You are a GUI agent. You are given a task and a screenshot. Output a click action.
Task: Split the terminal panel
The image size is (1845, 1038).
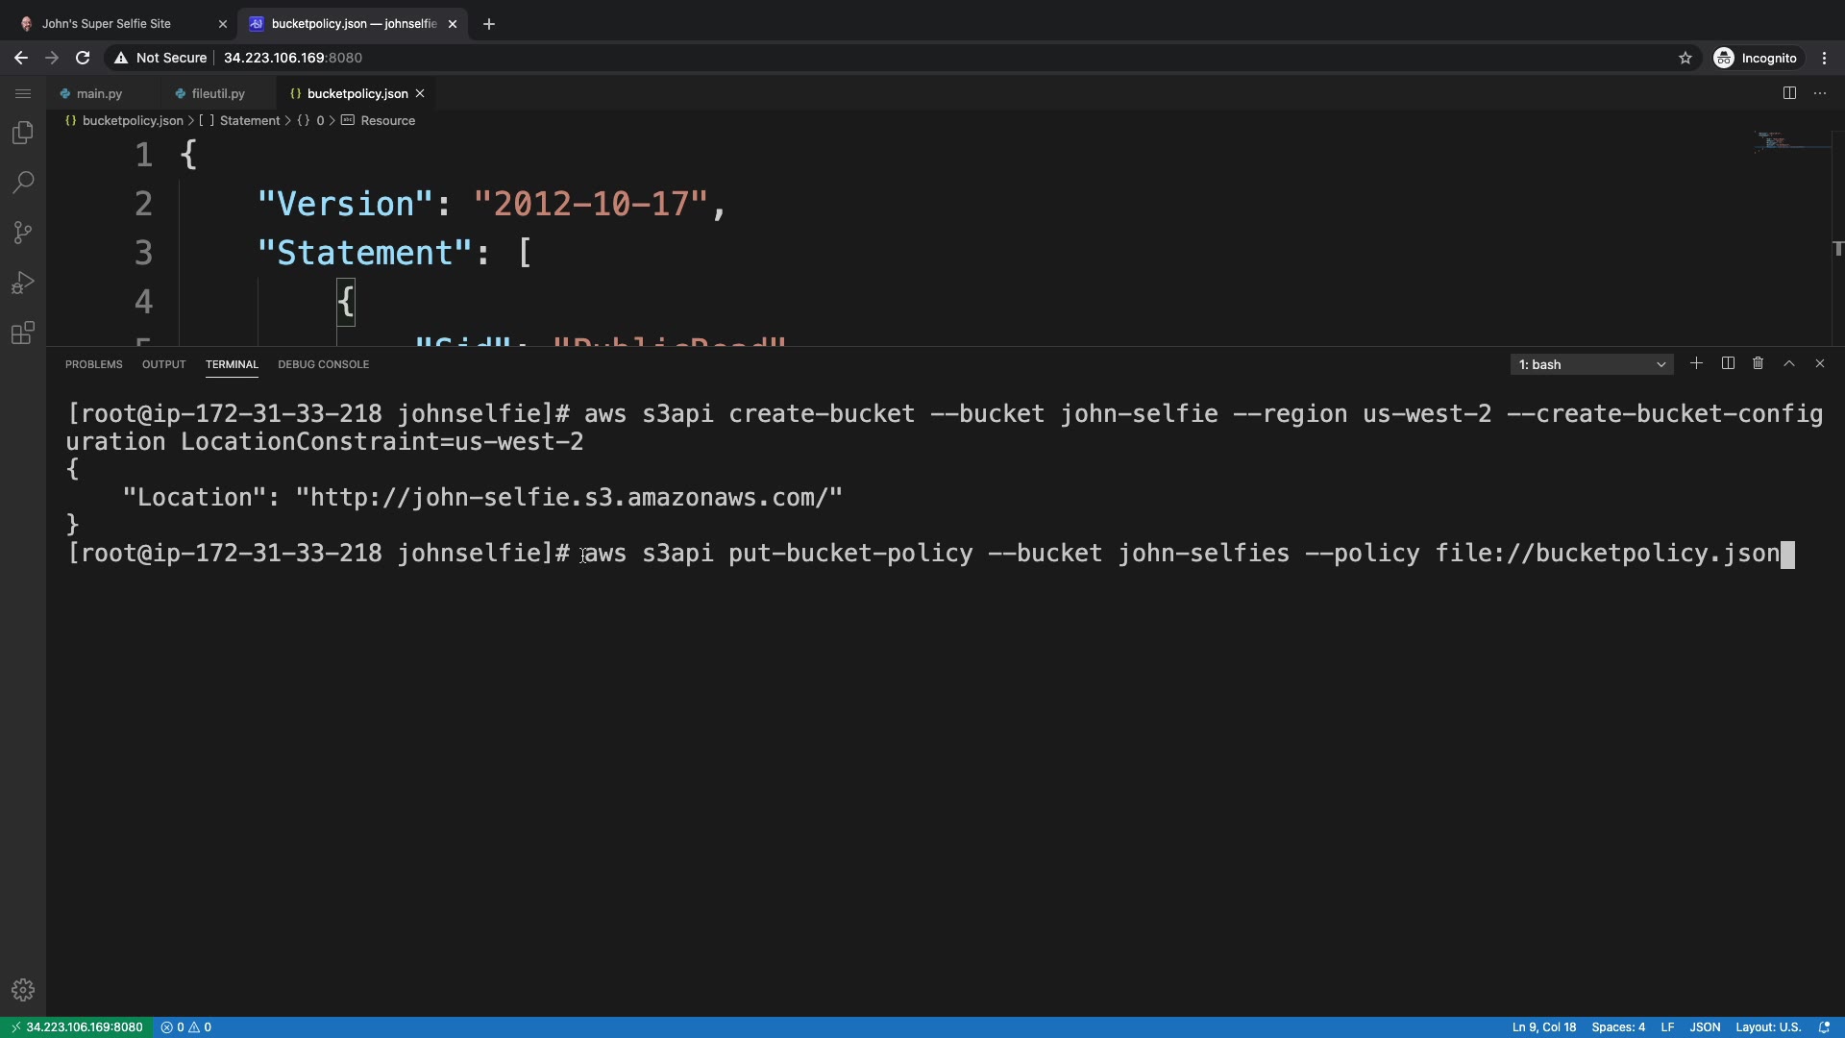click(1727, 363)
